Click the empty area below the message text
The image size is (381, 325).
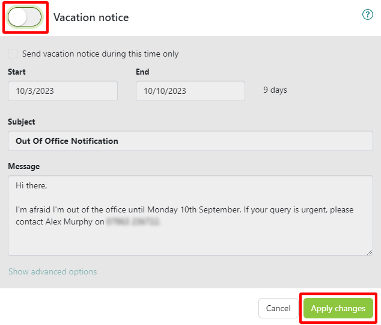tap(190, 242)
